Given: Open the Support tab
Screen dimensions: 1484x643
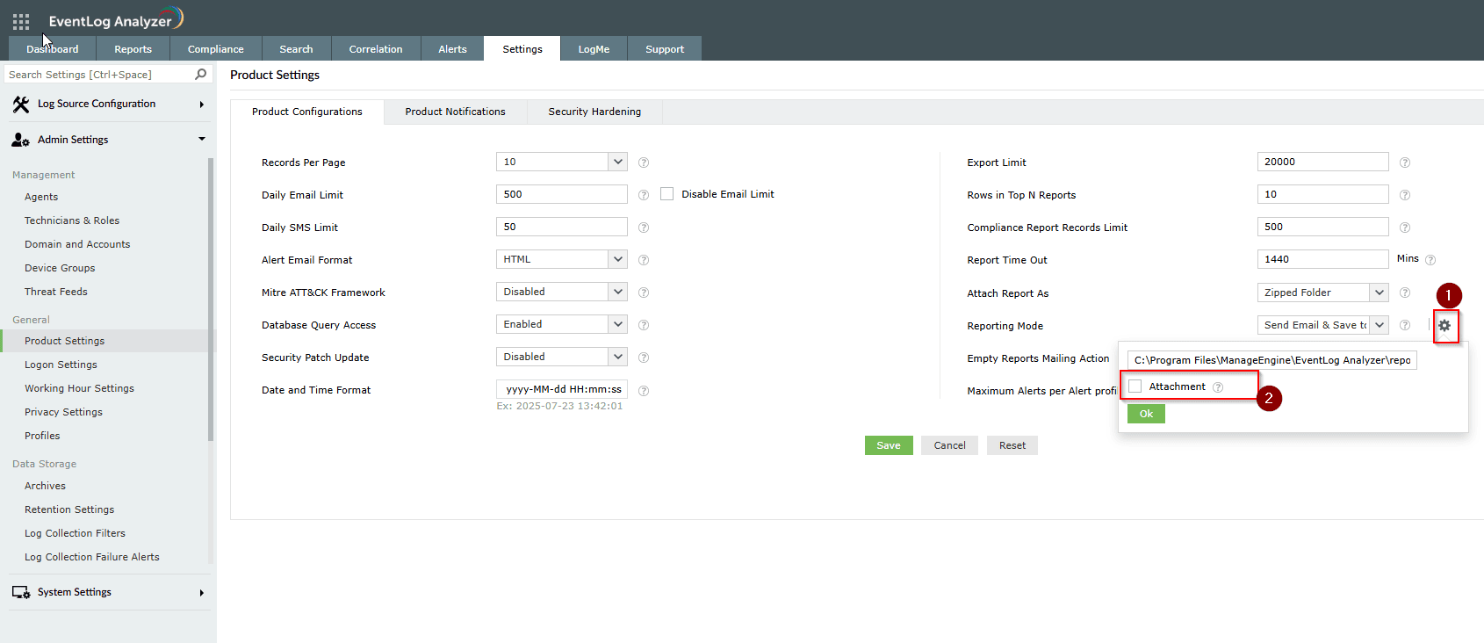Looking at the screenshot, I should tap(665, 49).
